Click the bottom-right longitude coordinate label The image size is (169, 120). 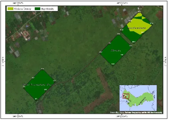(x=122, y=116)
